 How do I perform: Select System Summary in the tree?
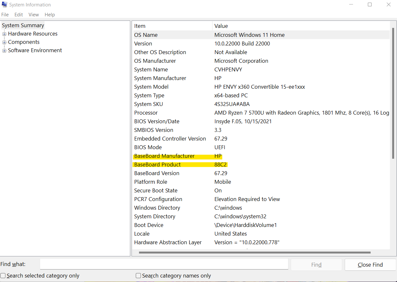click(x=23, y=26)
